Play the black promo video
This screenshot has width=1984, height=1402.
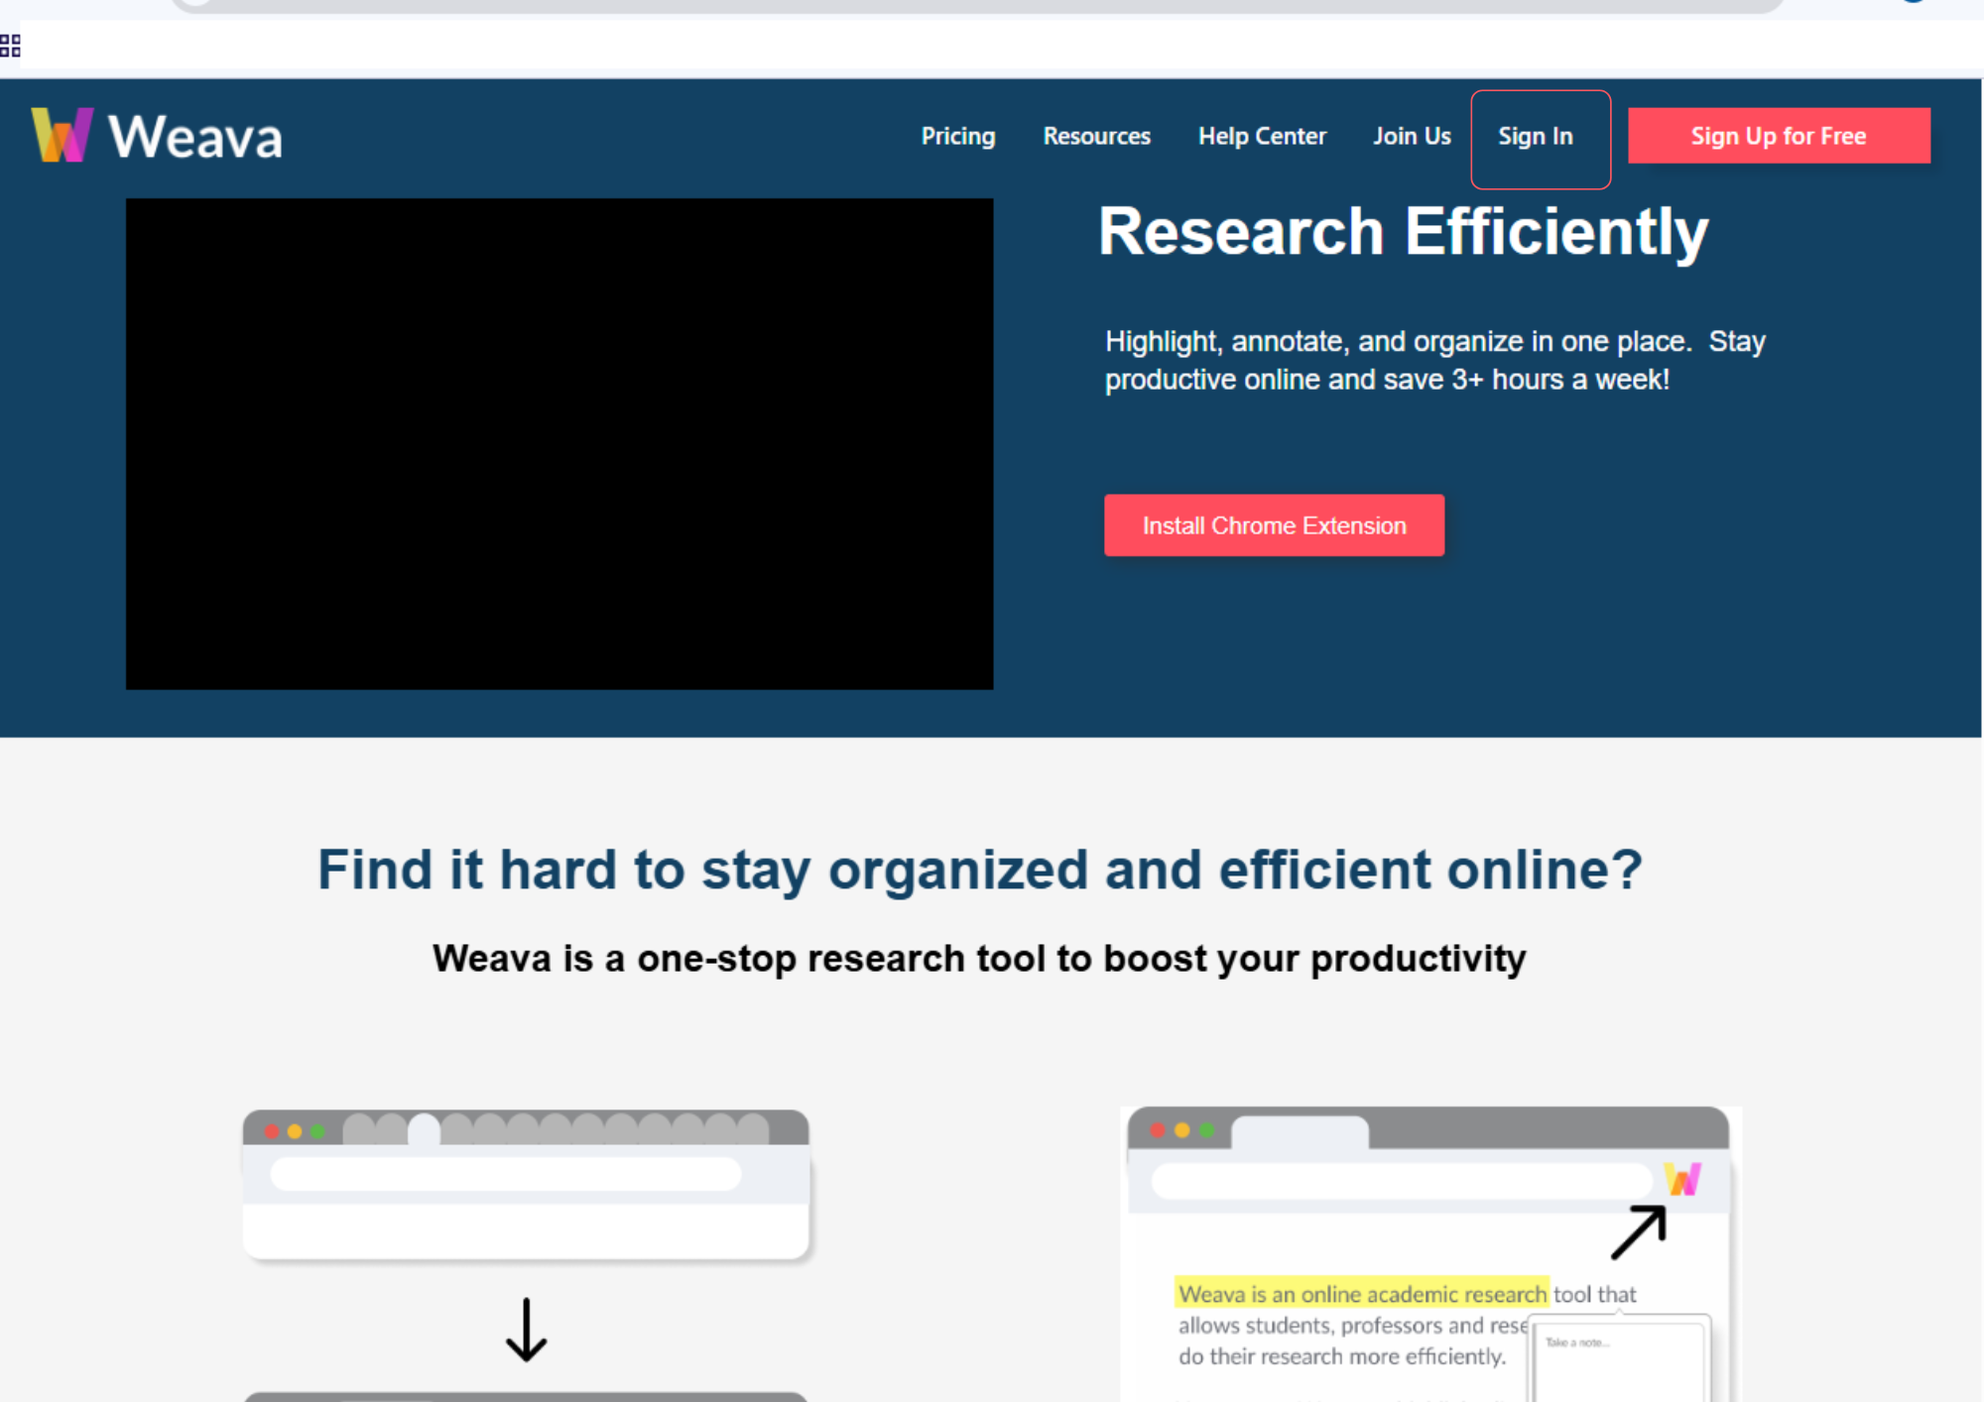(x=559, y=443)
